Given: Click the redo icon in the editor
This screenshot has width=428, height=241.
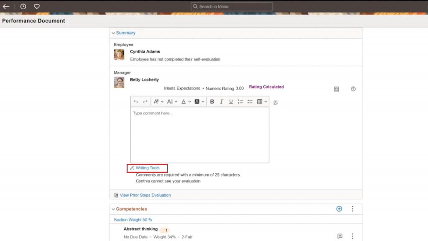Looking at the screenshot, I should (x=145, y=101).
